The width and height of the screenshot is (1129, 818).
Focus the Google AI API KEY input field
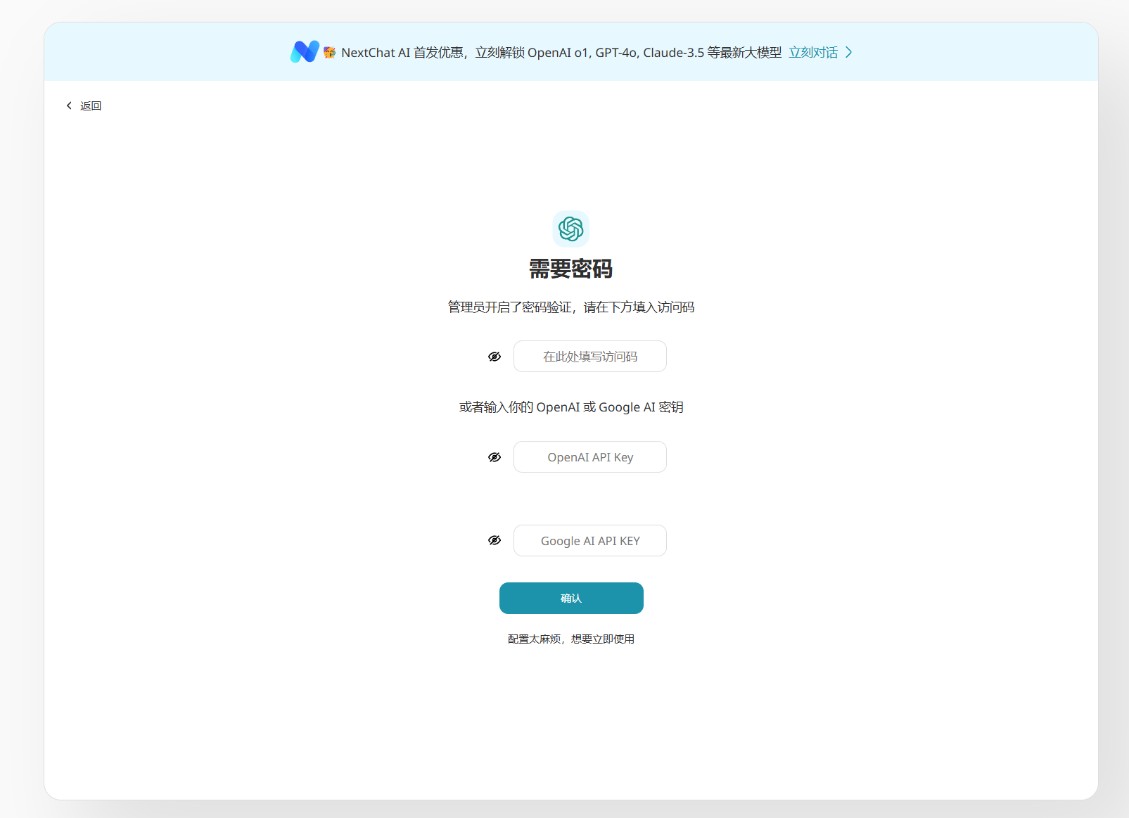590,541
